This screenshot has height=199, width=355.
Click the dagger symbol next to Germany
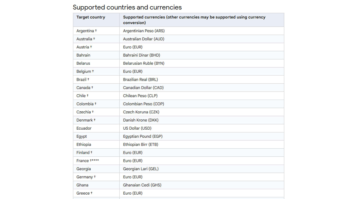tap(95, 177)
